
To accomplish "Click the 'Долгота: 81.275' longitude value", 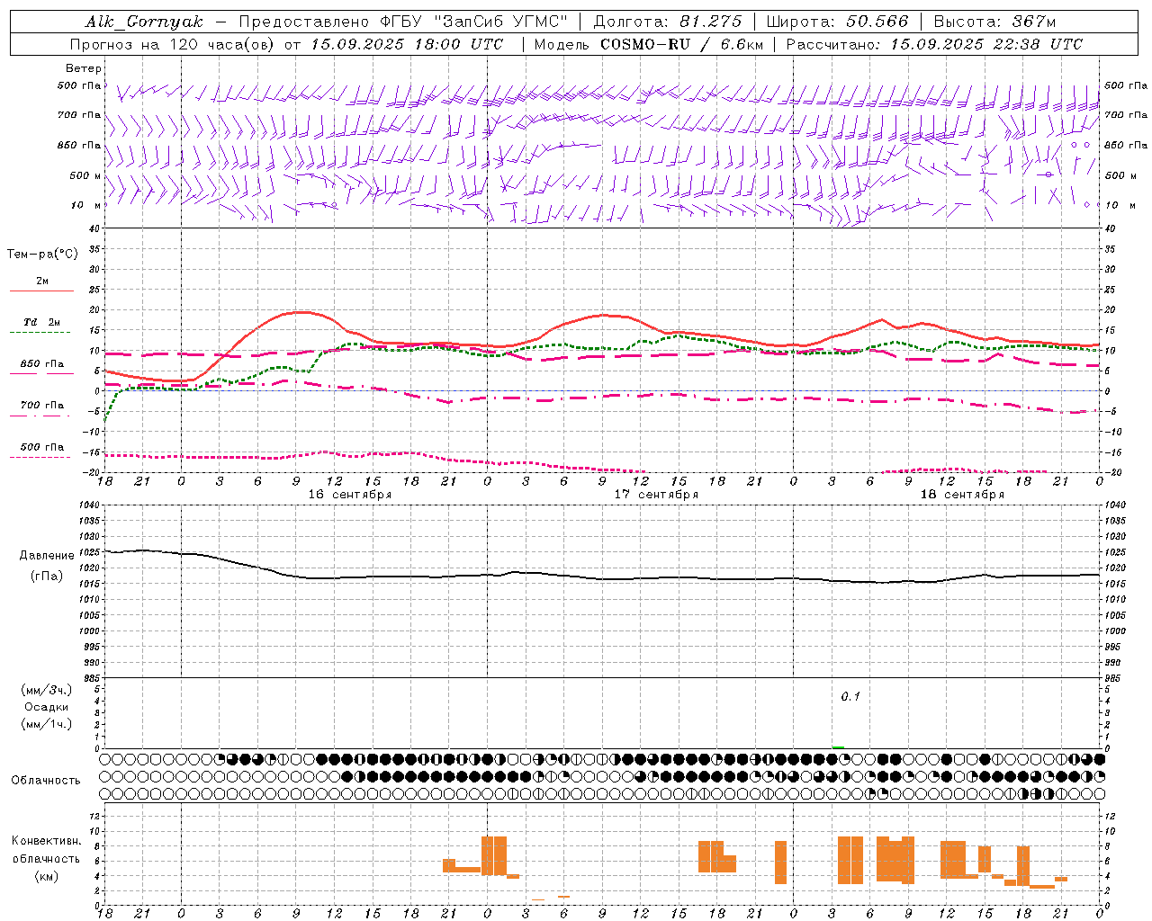I will [x=668, y=22].
